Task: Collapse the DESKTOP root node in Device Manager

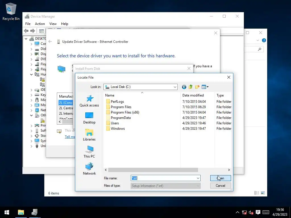Action: tap(26, 39)
